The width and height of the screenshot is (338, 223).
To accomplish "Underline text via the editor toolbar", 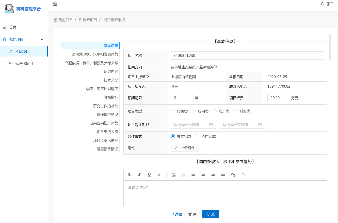I will pyautogui.click(x=149, y=175).
